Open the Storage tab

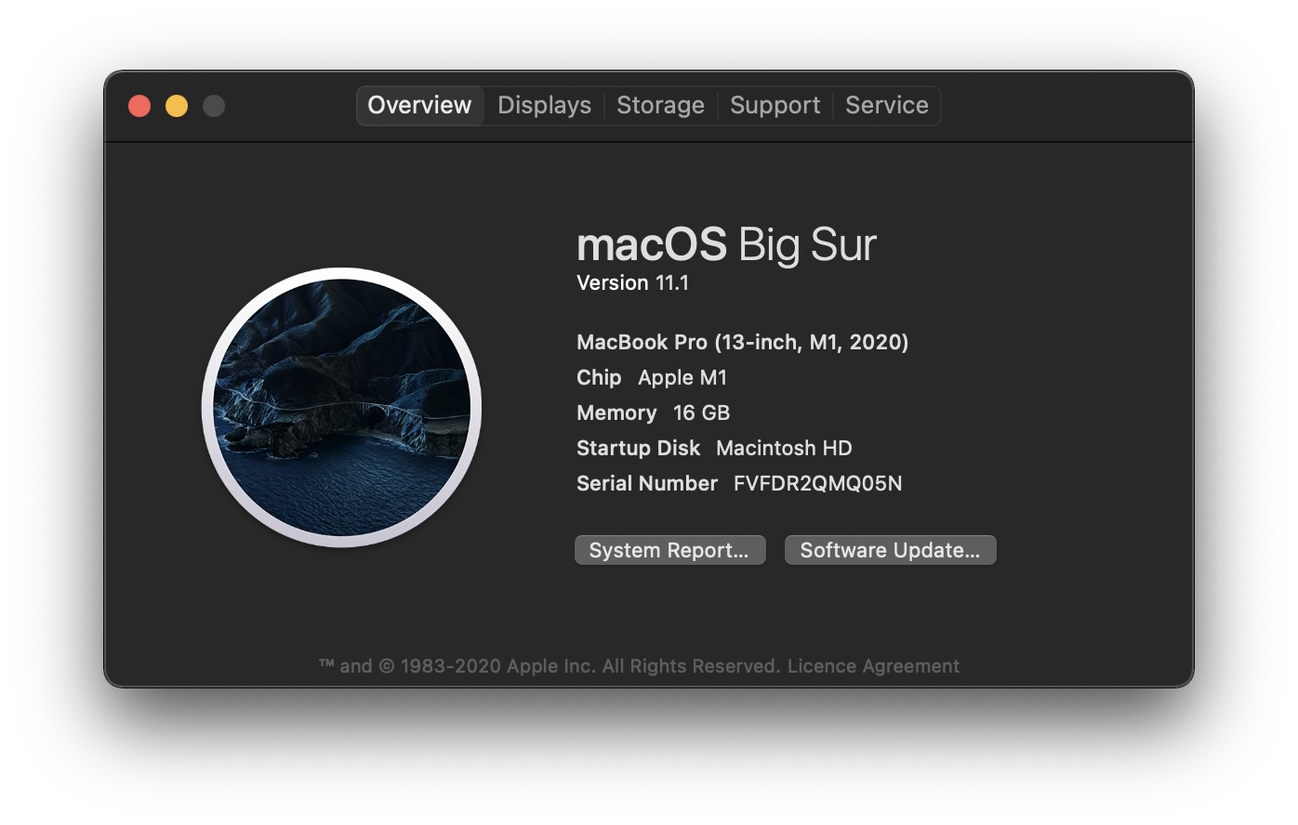click(660, 105)
